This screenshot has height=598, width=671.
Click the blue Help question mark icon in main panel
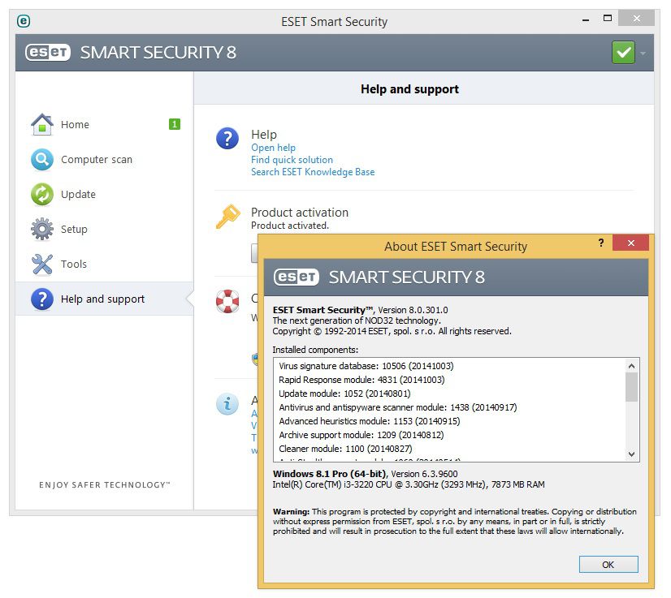pyautogui.click(x=227, y=138)
